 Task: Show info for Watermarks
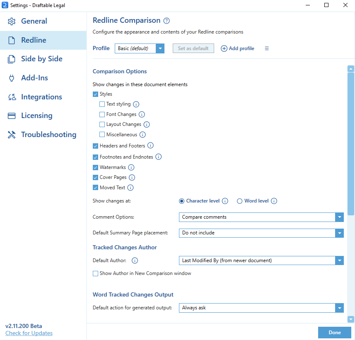(x=131, y=167)
